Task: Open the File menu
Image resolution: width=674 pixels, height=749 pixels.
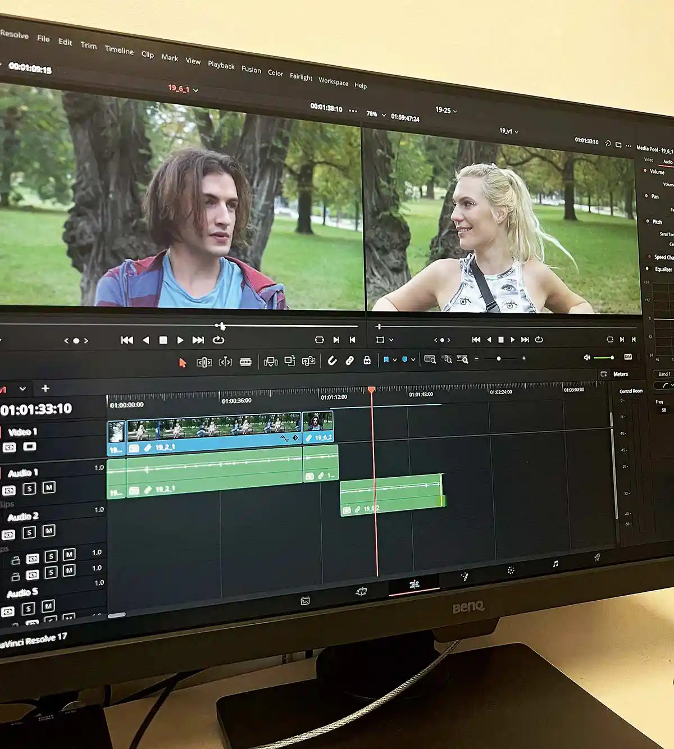Action: (x=43, y=38)
